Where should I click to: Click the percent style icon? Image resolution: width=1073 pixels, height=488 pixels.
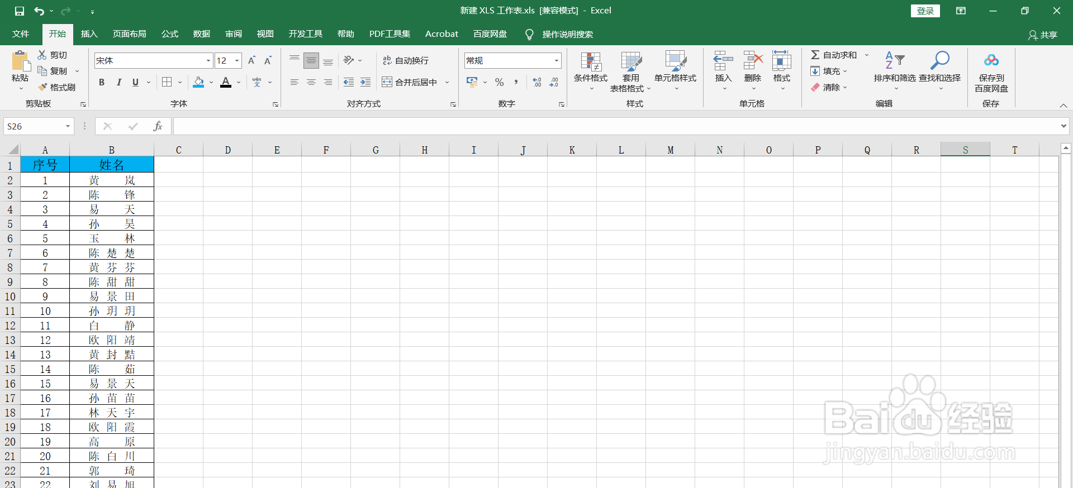[500, 82]
